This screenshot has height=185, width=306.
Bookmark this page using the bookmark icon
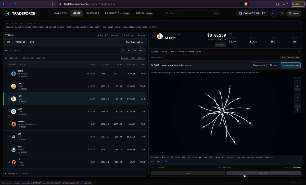53,4
